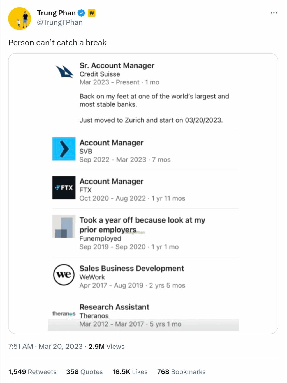Click the 768 Bookmarks count
Screen dimensions: 287x383
(181, 372)
